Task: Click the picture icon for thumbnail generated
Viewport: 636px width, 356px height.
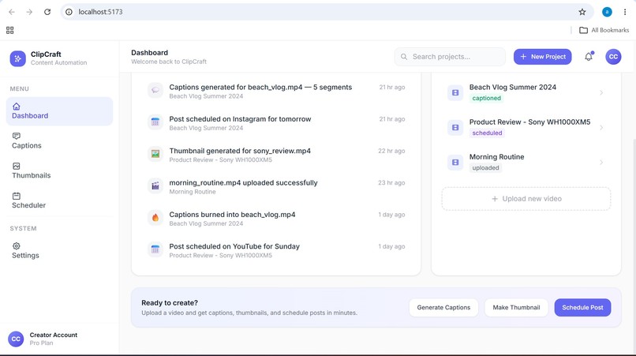Action: pos(155,154)
